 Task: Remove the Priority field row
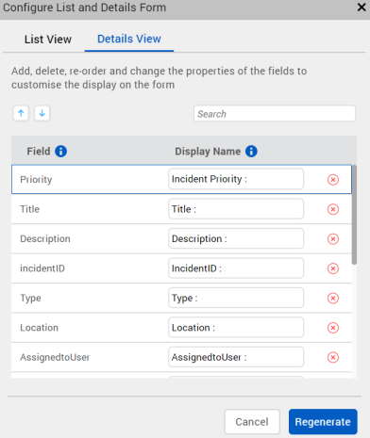(x=333, y=180)
